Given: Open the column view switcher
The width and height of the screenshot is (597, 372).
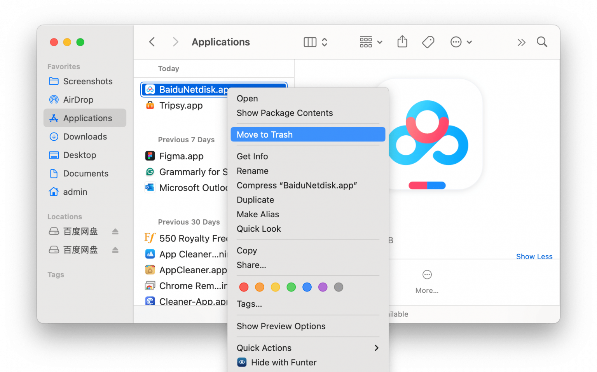Looking at the screenshot, I should point(315,42).
